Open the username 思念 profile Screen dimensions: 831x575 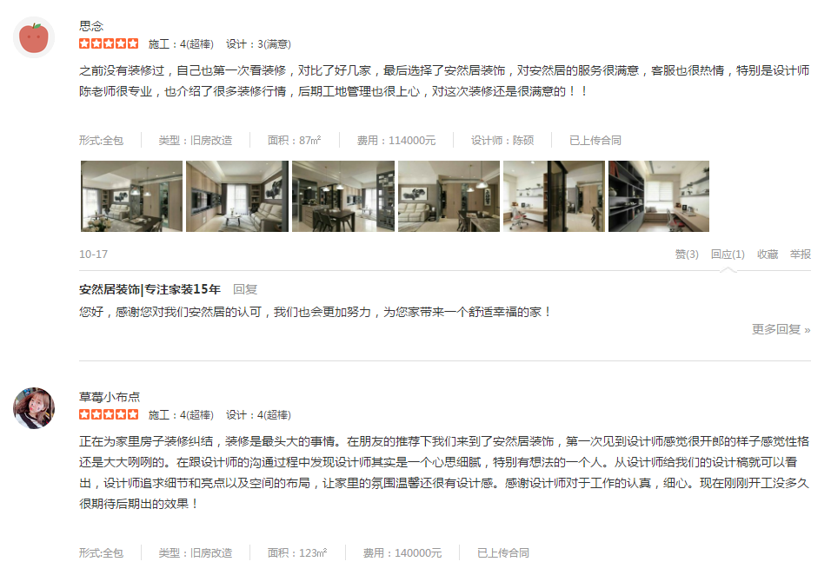(91, 26)
